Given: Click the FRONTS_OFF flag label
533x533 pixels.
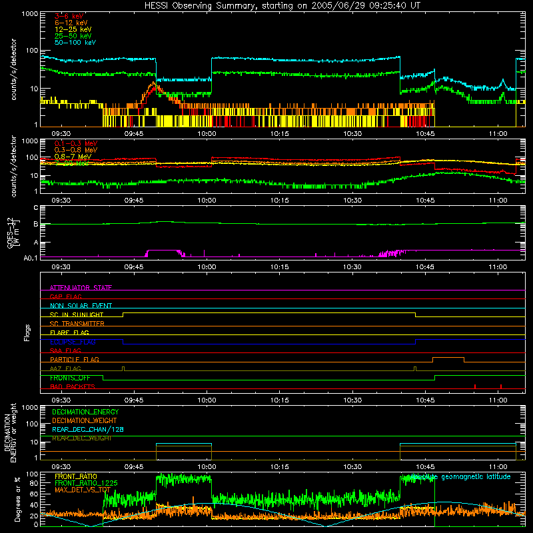Looking at the screenshot, I should pos(70,378).
